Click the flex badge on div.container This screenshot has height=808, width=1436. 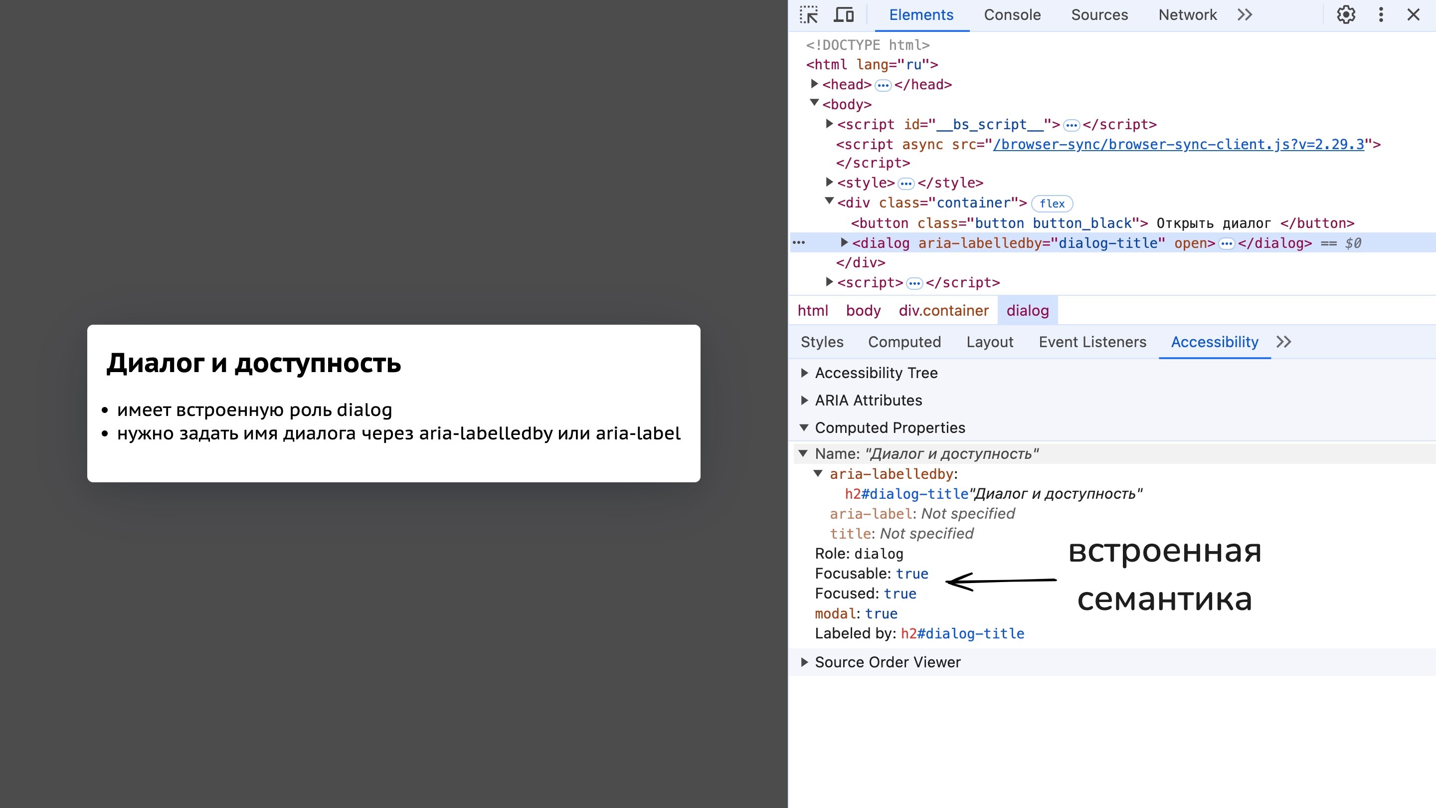[1052, 203]
